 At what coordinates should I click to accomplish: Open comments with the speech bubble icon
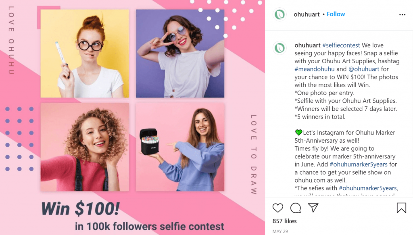pos(296,208)
